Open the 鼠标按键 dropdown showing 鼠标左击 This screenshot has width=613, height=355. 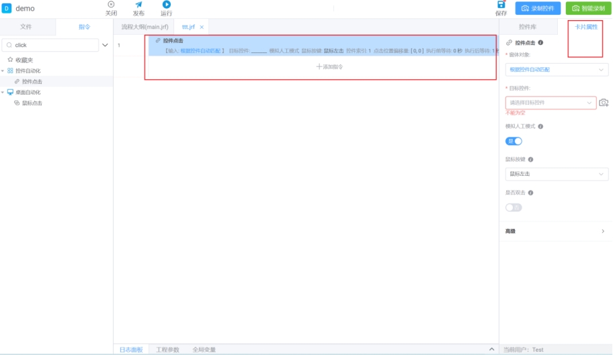pos(557,174)
